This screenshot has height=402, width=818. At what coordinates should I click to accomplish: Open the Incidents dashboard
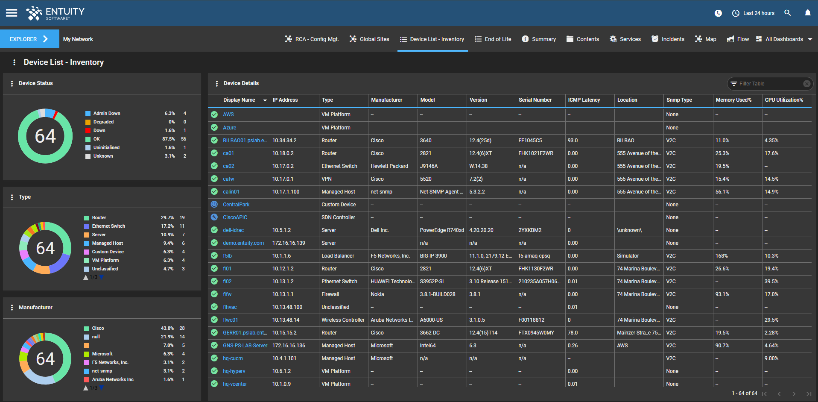(668, 39)
